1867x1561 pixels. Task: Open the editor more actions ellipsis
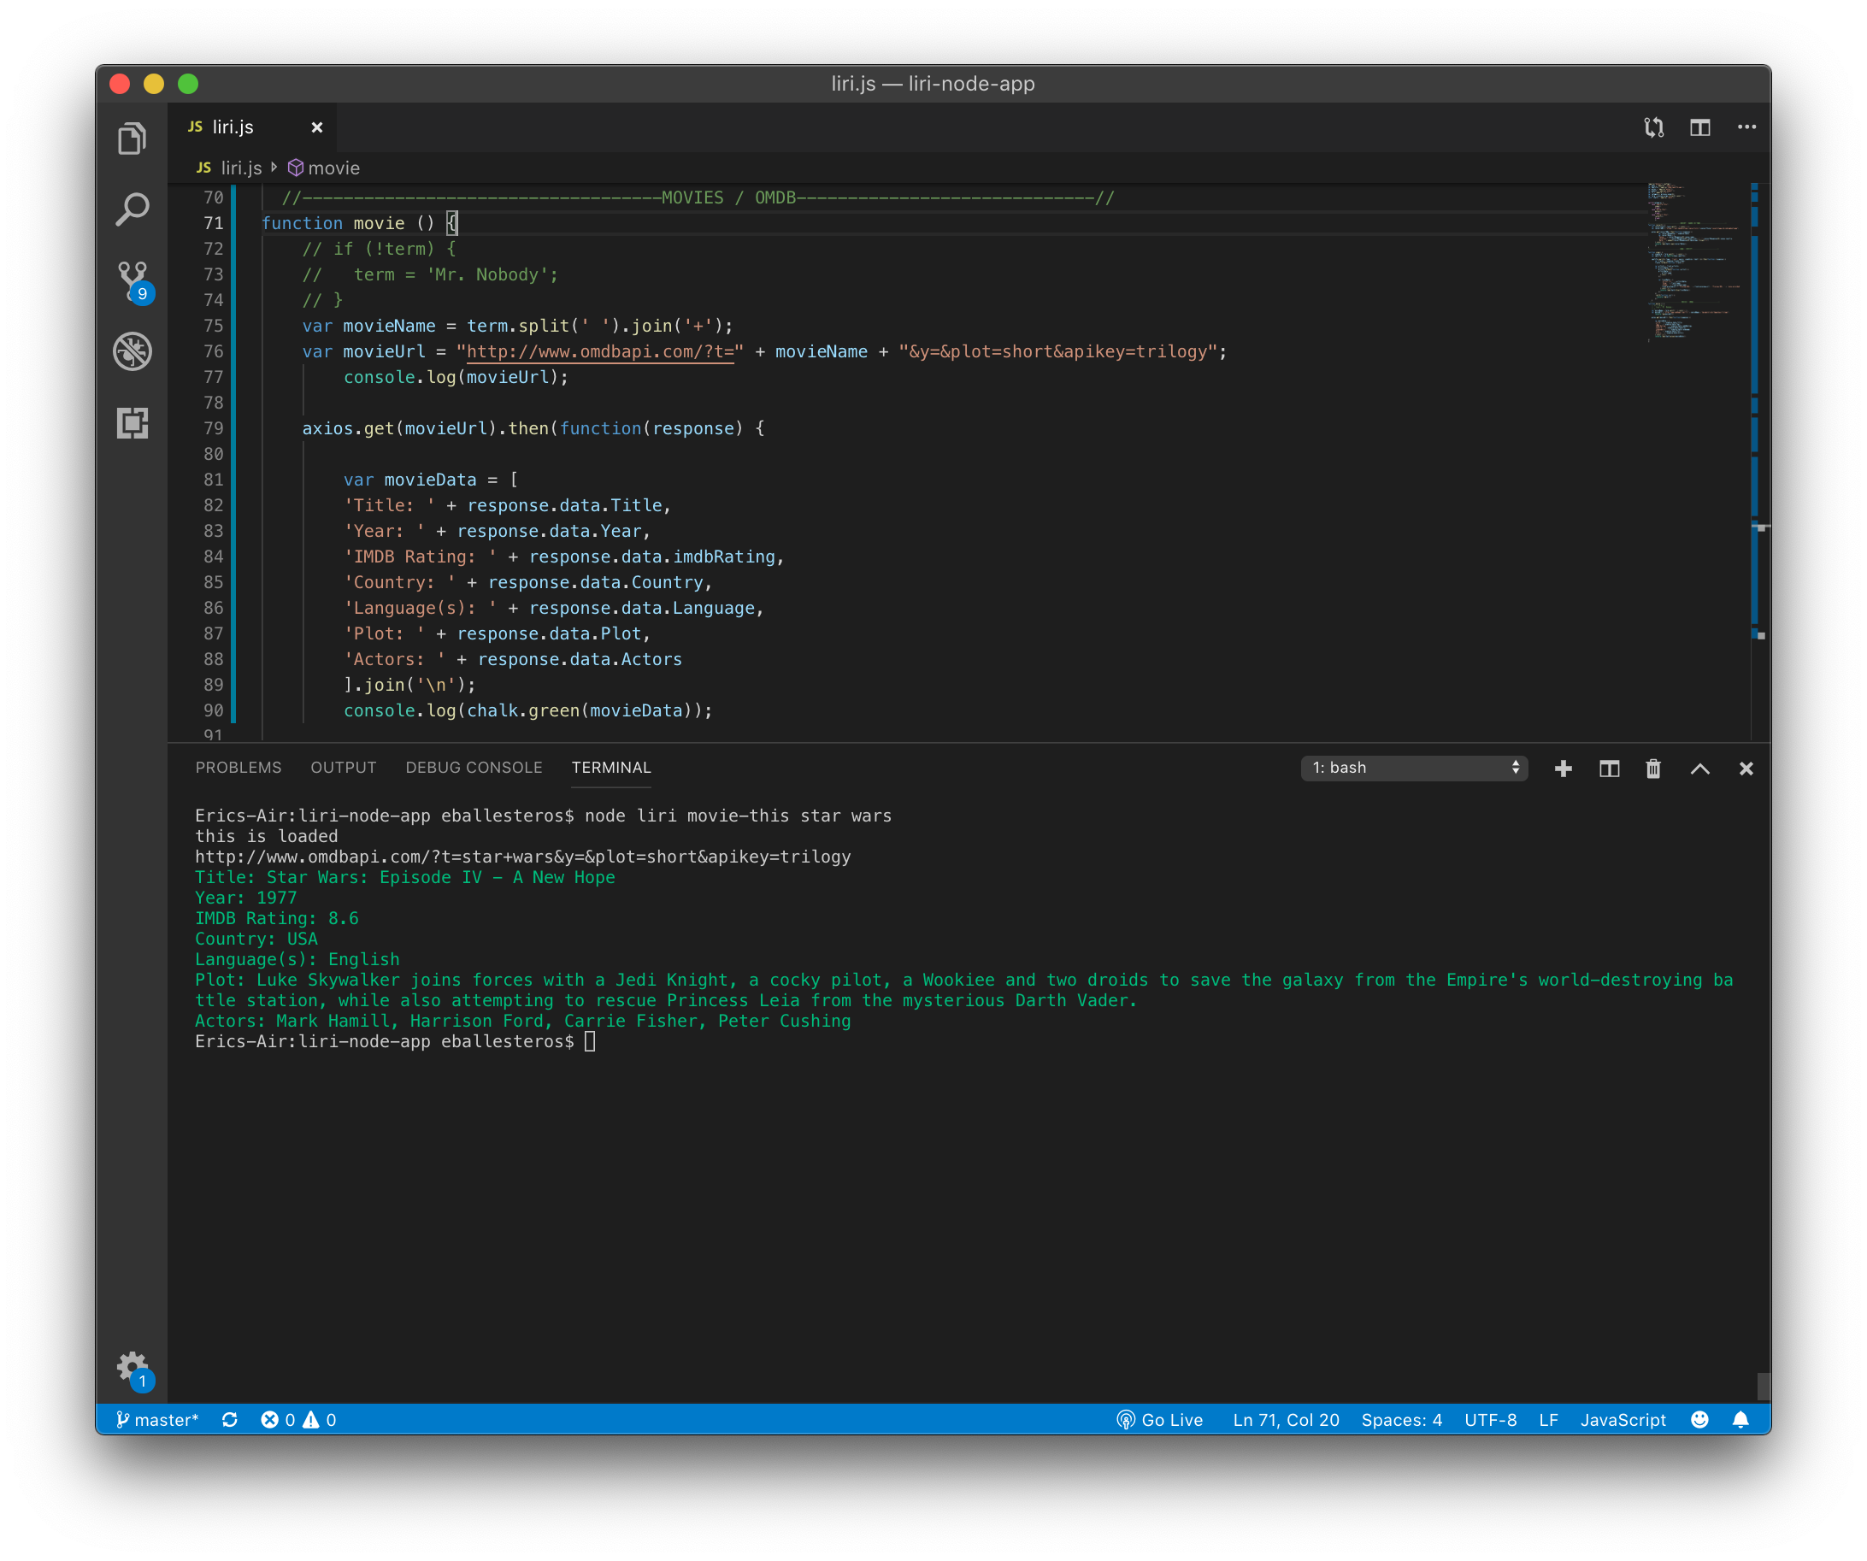point(1746,127)
